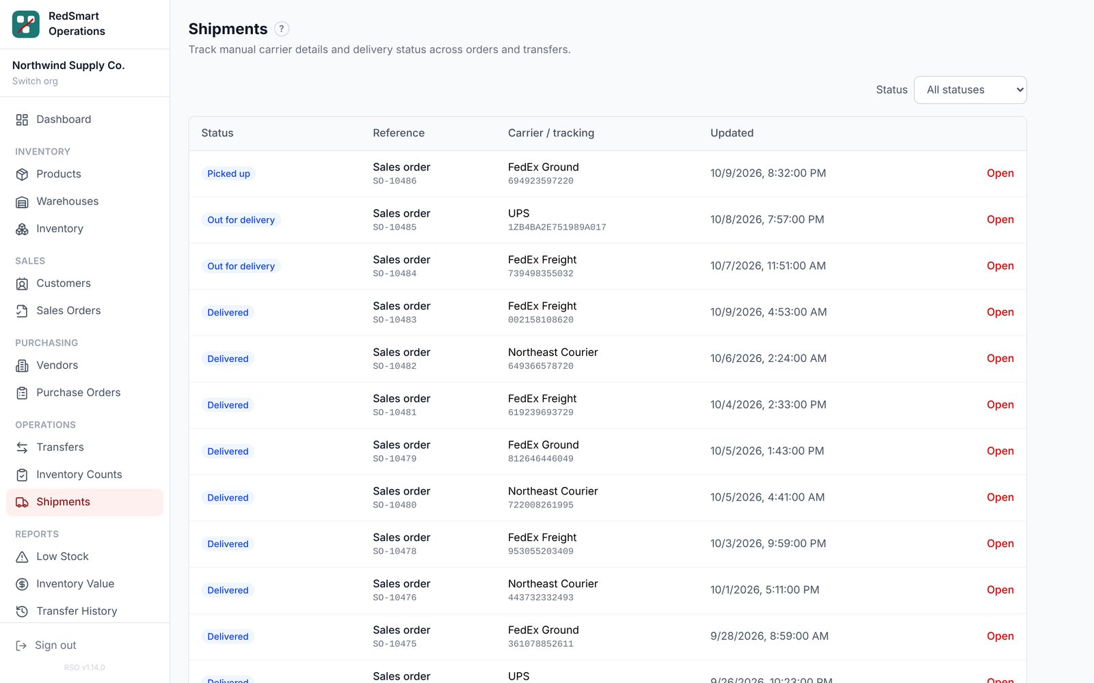Click the date 10/4/2026, 2:33:00 PM
The width and height of the screenshot is (1094, 683).
[x=769, y=405]
